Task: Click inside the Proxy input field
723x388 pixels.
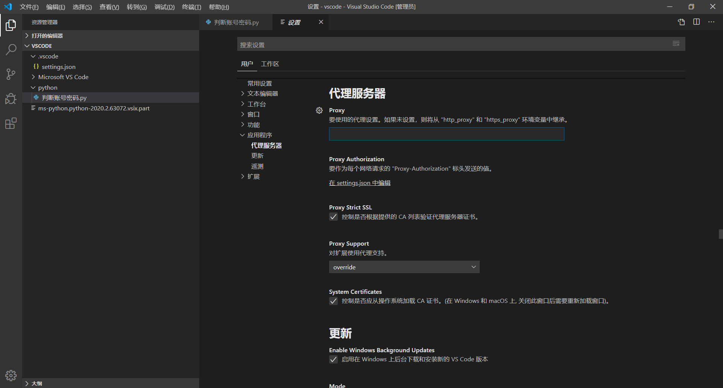Action: (447, 134)
